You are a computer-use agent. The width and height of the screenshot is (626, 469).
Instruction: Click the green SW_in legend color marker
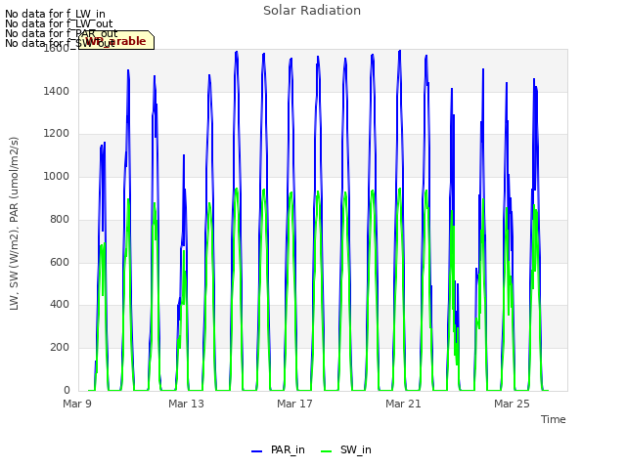pos(326,451)
